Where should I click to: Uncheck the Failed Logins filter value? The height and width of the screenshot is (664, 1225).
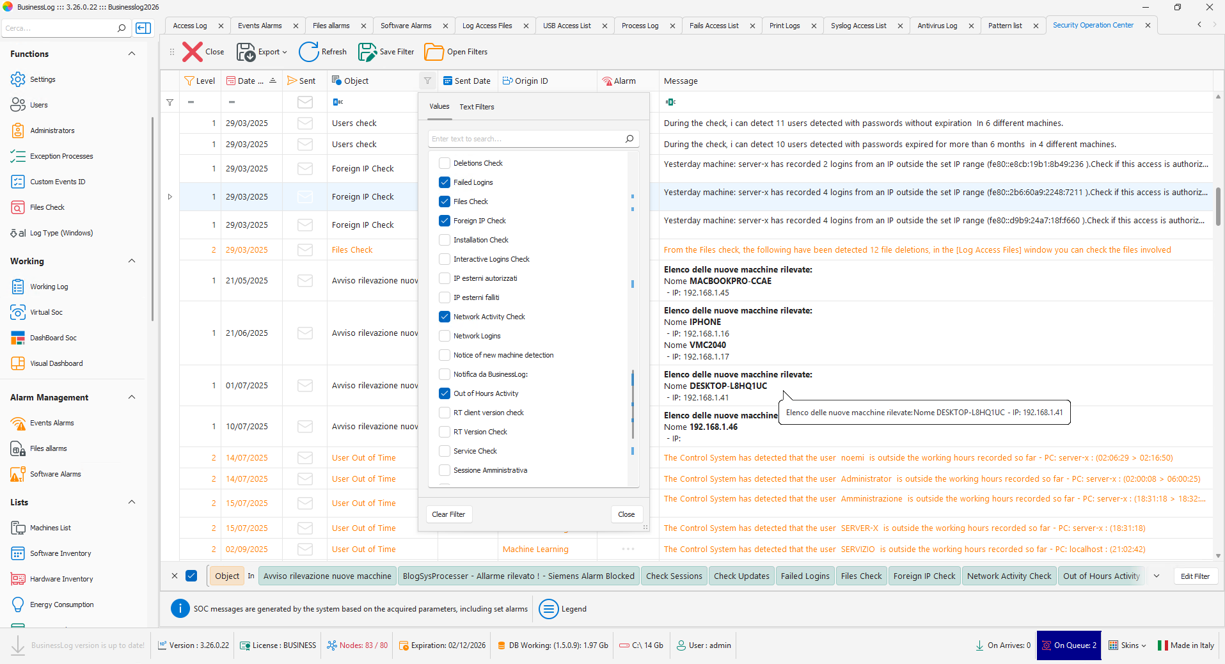(x=445, y=182)
